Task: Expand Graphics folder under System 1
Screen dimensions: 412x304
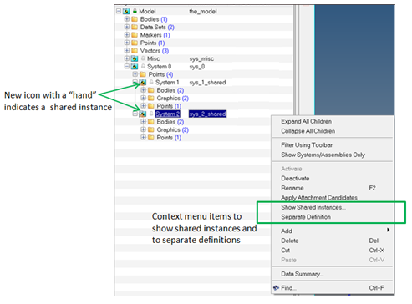Action: [x=143, y=98]
